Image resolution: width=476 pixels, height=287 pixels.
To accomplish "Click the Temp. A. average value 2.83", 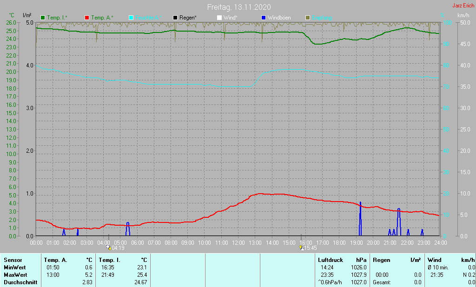I will click(x=87, y=282).
